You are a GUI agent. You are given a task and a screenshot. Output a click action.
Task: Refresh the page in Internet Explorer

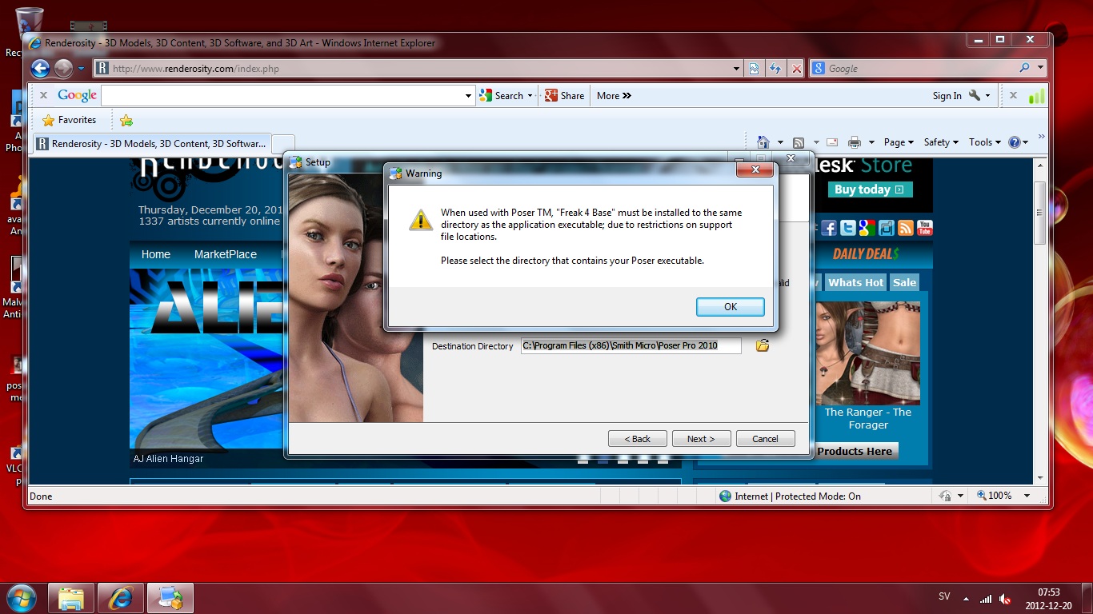pos(775,69)
